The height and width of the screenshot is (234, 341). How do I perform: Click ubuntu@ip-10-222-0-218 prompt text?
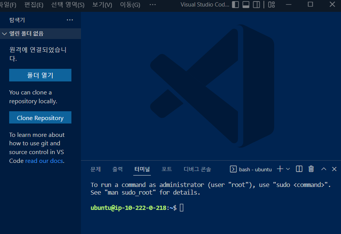(129, 208)
